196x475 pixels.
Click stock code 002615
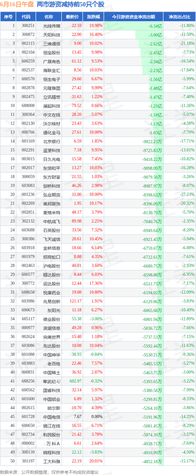coord(28,408)
